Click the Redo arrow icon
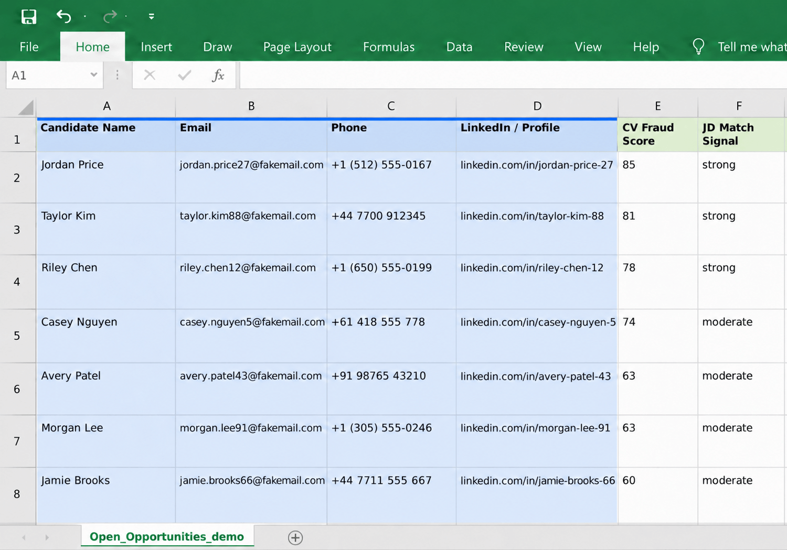 (x=110, y=17)
